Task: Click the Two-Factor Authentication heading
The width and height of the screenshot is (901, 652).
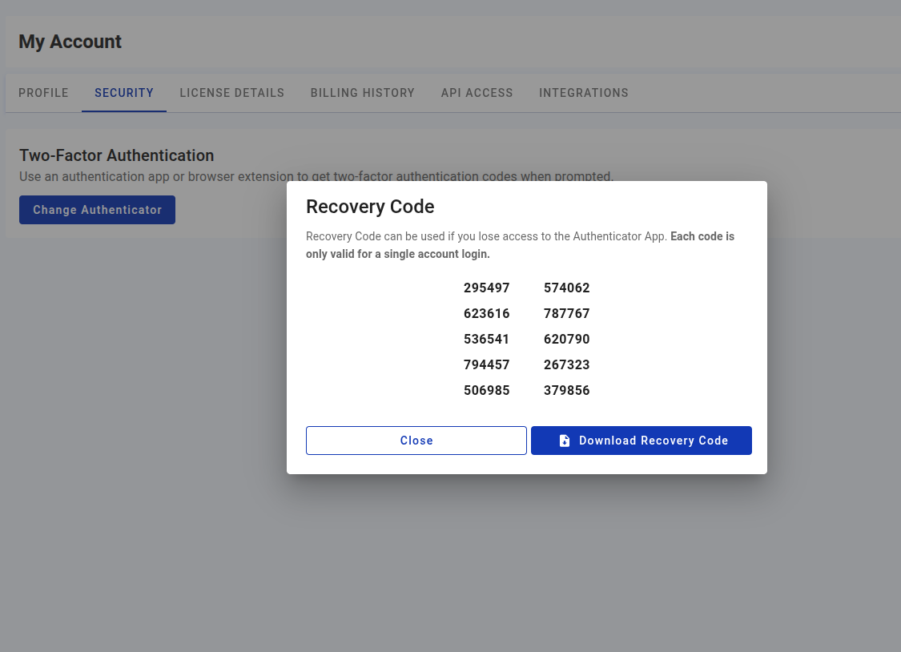Action: point(116,155)
